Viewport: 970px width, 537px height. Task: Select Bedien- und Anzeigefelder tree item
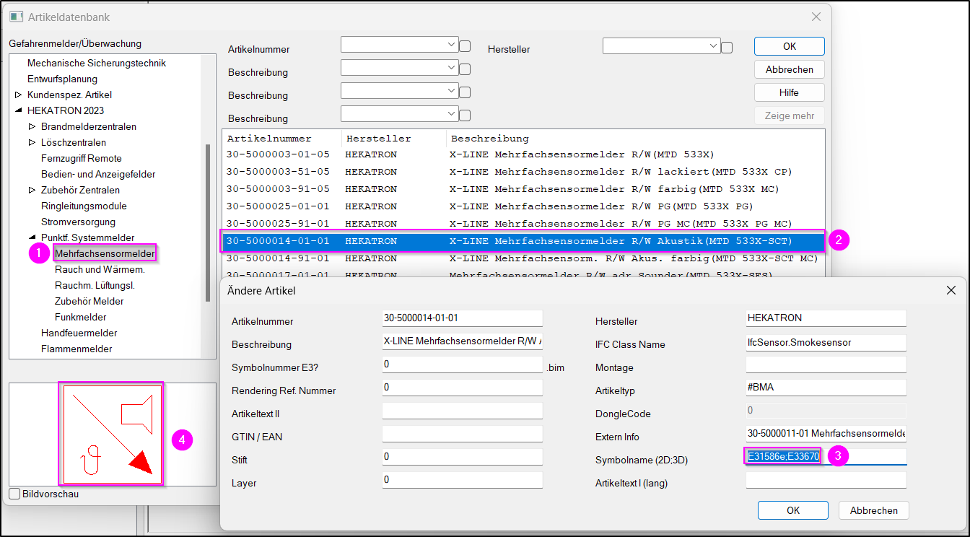coord(98,174)
